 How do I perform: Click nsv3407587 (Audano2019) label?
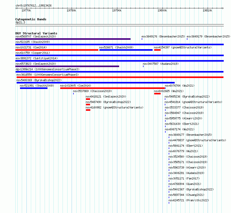(x=161, y=64)
